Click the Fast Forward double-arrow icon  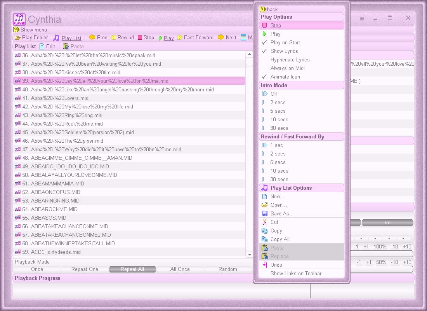[180, 37]
